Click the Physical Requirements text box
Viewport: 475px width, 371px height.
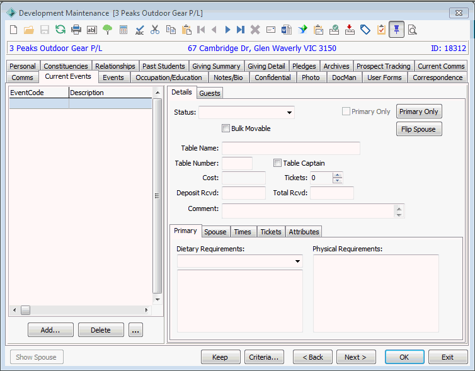point(375,294)
